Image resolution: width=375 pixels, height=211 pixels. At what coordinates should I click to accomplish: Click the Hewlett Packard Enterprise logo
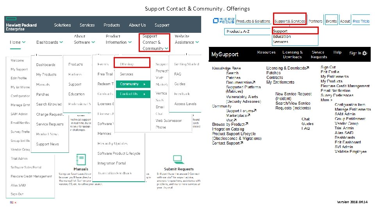click(21, 24)
